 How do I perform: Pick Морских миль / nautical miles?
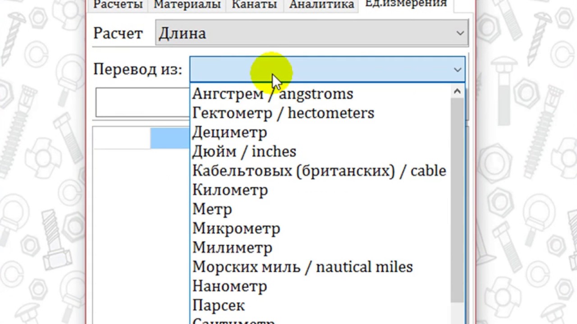(x=302, y=267)
